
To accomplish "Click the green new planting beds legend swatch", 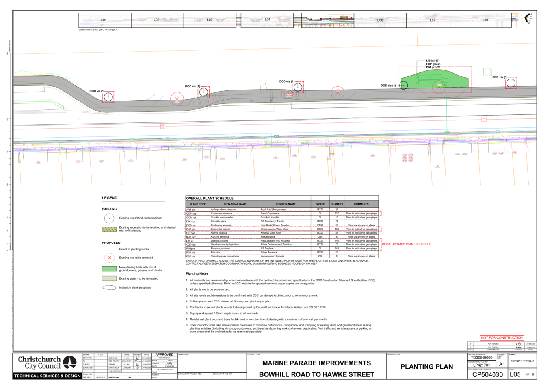I will 109,269.
